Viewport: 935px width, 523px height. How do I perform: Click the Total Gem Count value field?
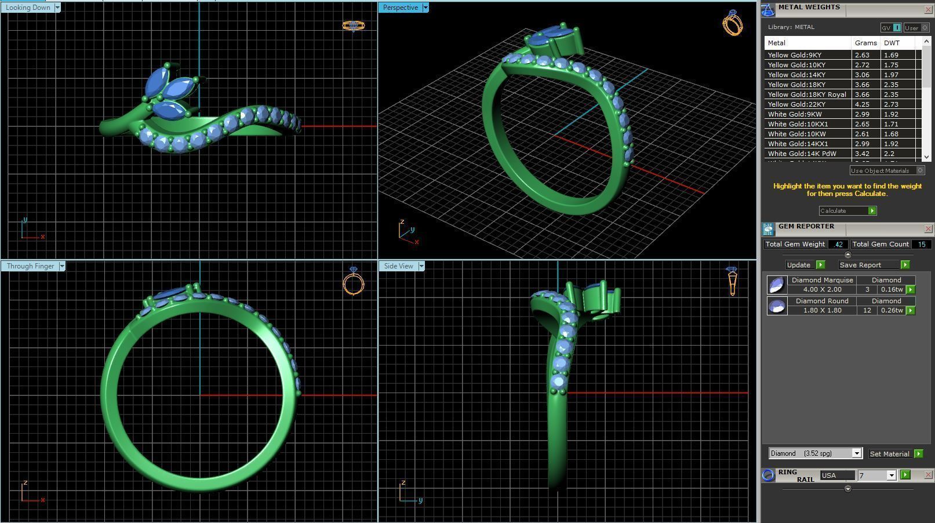point(921,245)
